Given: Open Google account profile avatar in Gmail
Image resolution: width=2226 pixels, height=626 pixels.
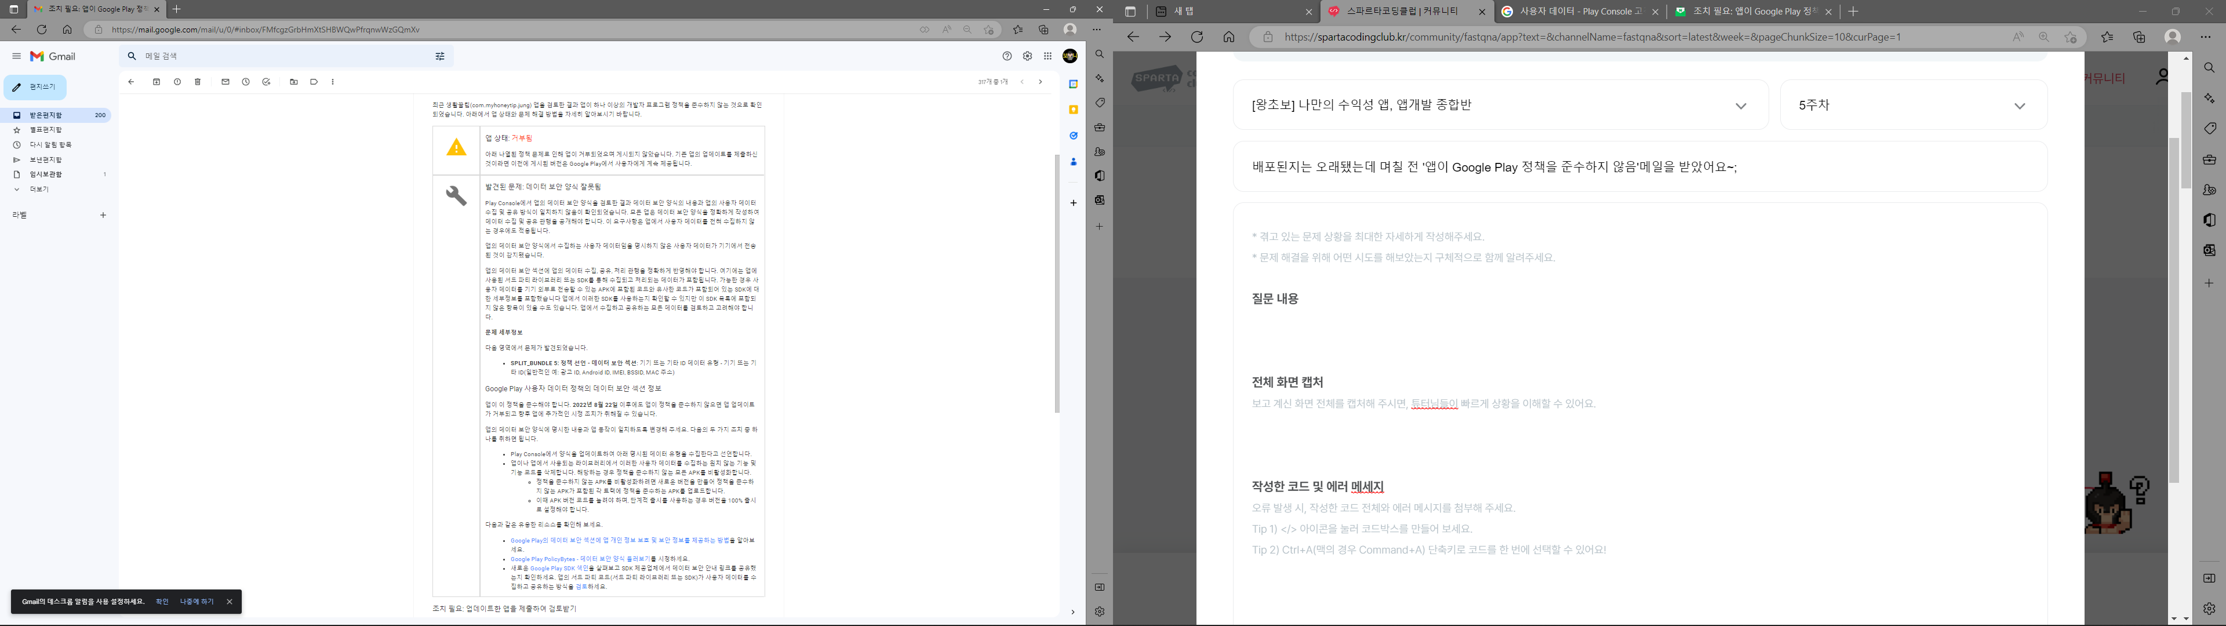Looking at the screenshot, I should click(1070, 56).
